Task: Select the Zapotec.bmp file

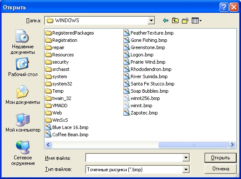Action: point(141,113)
